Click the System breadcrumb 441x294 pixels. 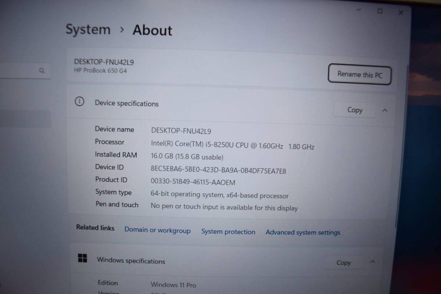[88, 29]
